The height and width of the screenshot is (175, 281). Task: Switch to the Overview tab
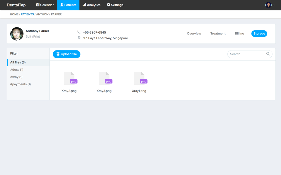194,34
